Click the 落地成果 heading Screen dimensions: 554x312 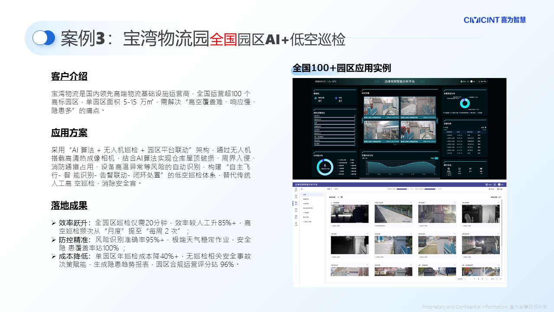69,205
